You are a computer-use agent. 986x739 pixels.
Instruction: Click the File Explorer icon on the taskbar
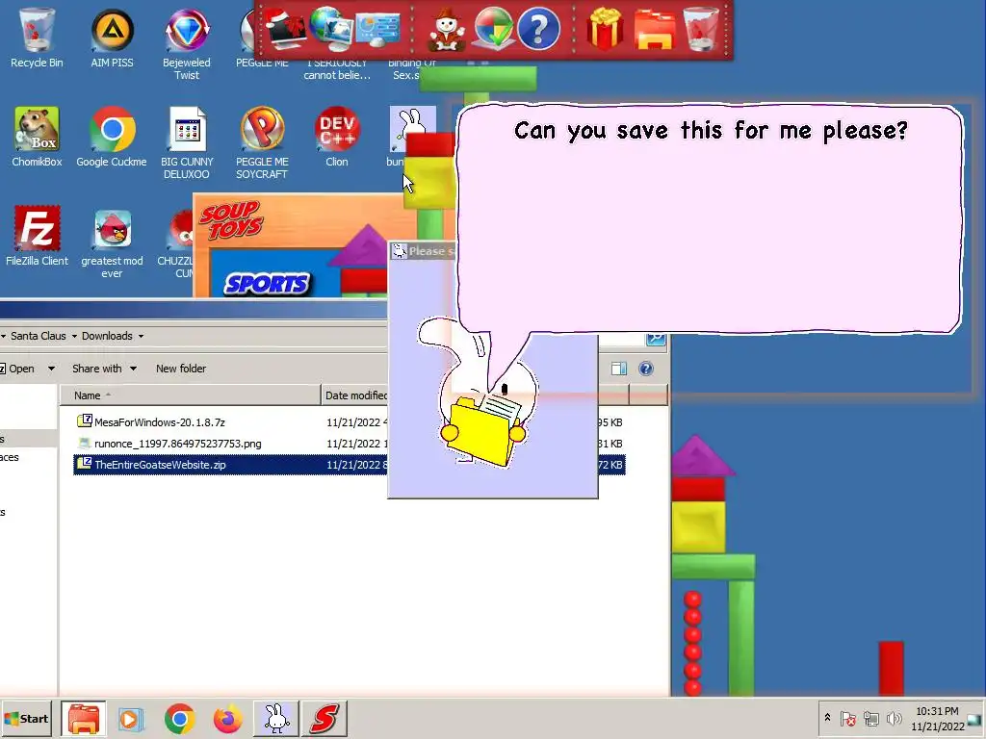pyautogui.click(x=84, y=718)
